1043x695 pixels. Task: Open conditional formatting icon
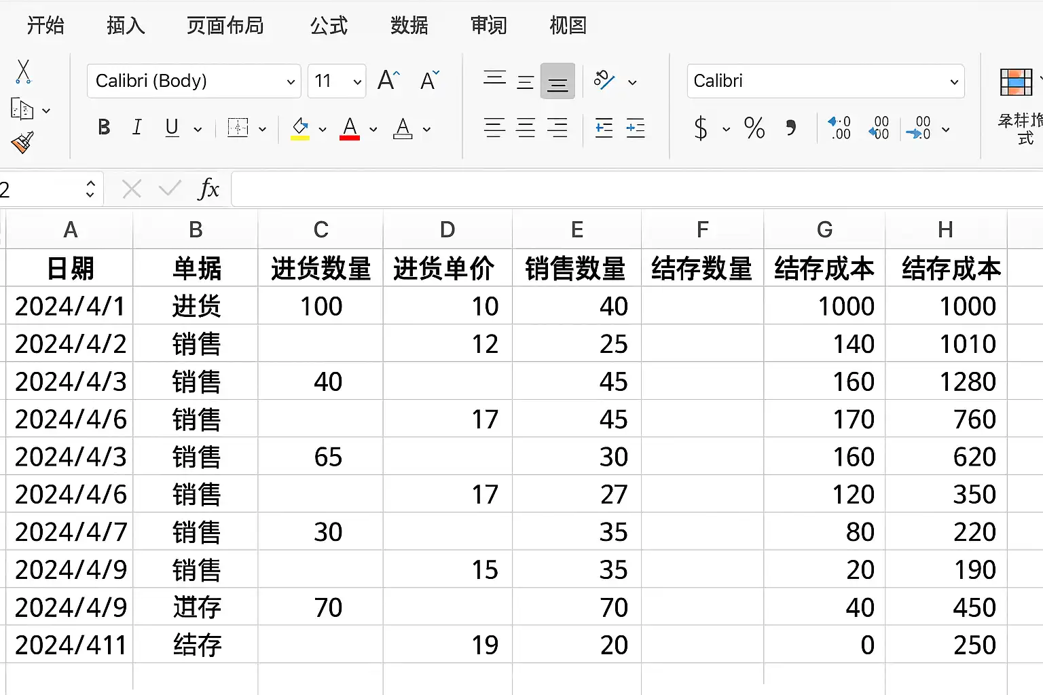tap(1016, 83)
